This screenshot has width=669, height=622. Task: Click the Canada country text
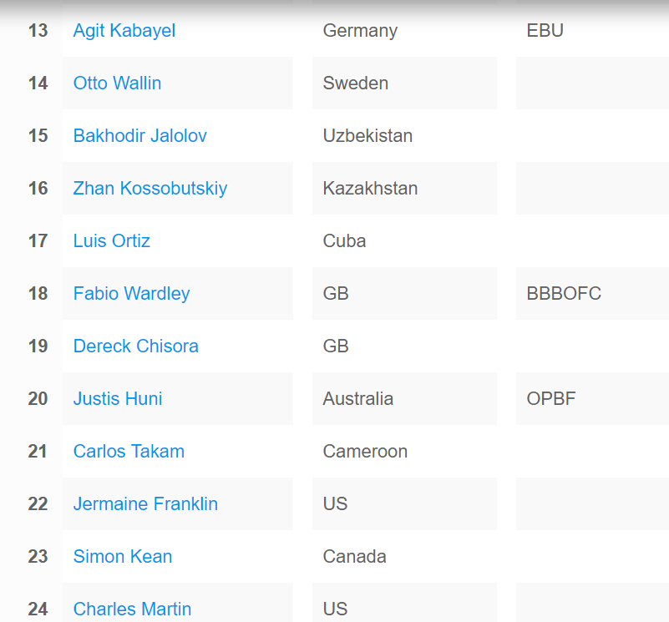tap(354, 557)
